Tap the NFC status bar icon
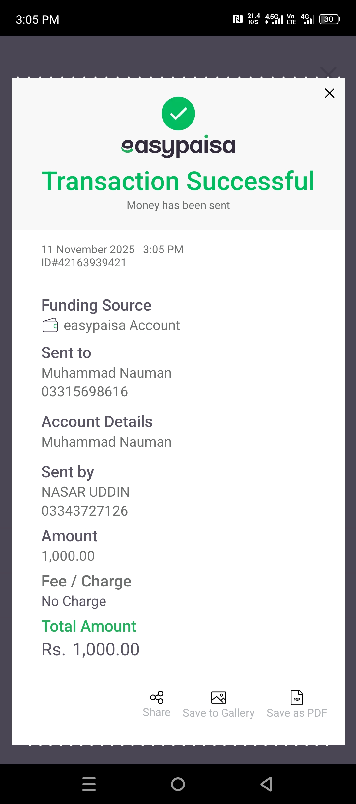 [x=237, y=19]
